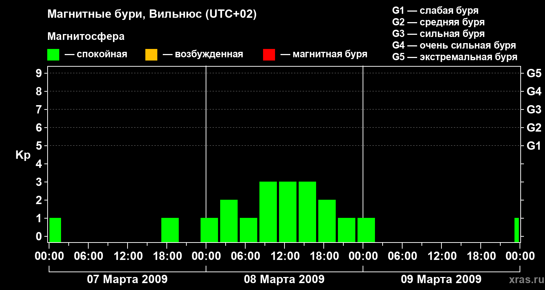Select the chart title 'Магнитные бури, Вильнюс (UTC+02)'
This screenshot has width=545, height=290.
(x=152, y=14)
